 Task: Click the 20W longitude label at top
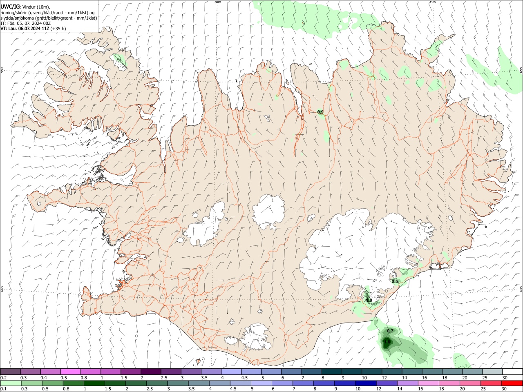point(217,2)
